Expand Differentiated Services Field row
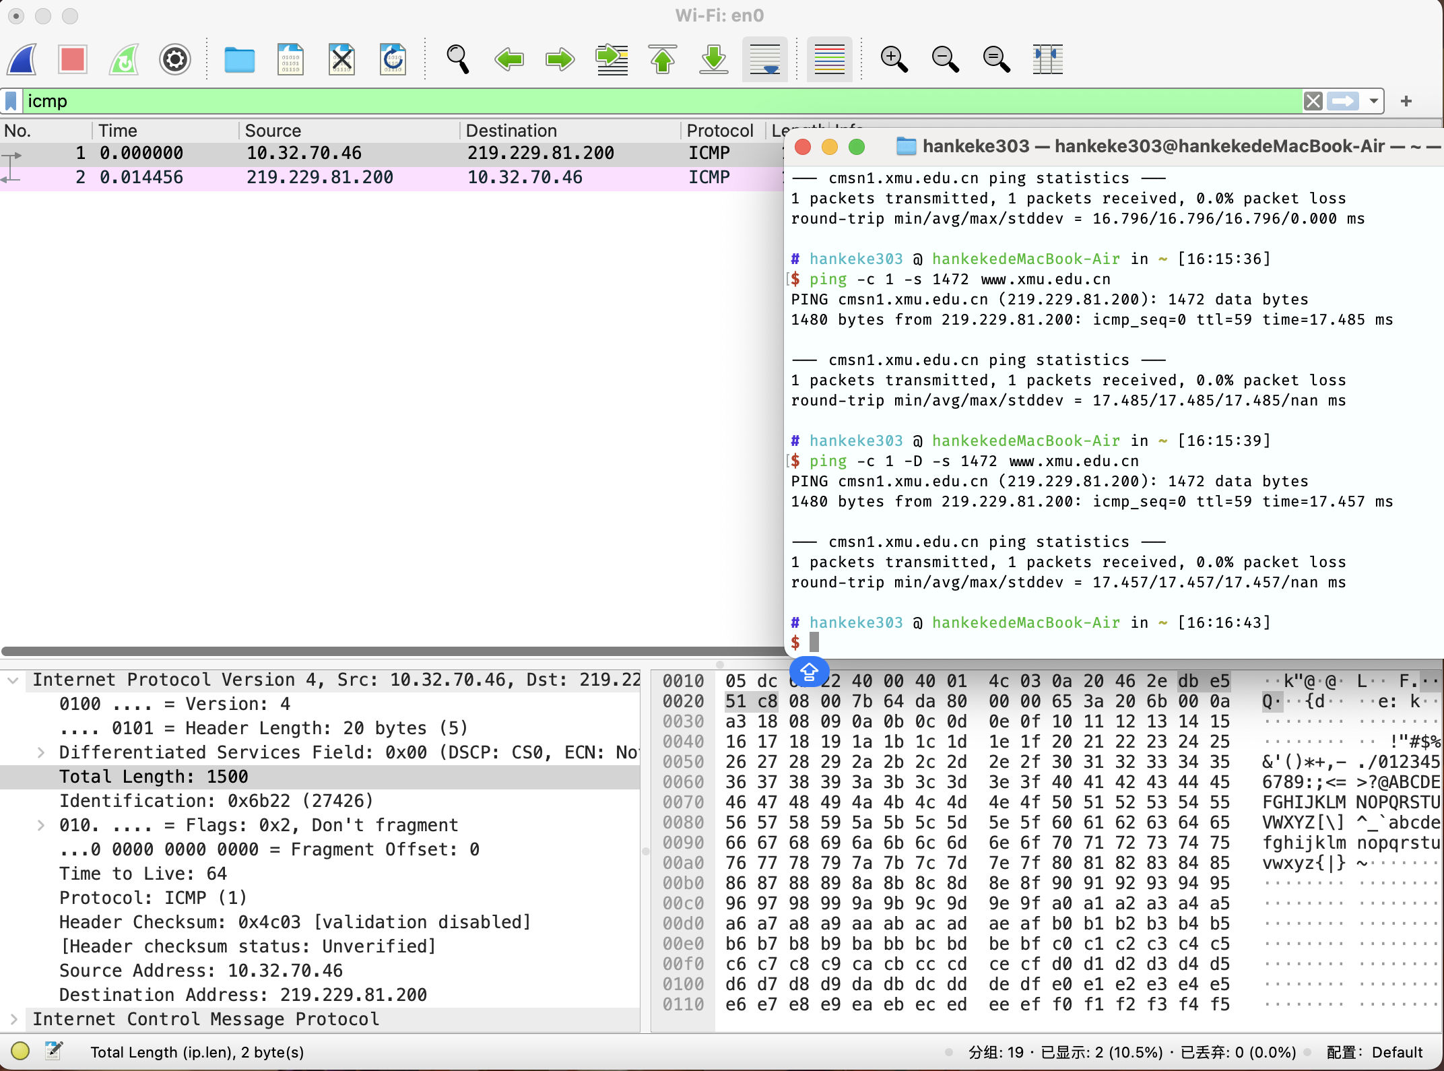The width and height of the screenshot is (1444, 1071). point(40,753)
